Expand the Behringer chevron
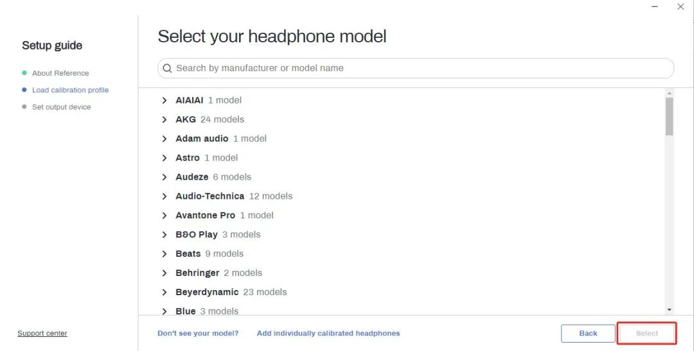This screenshot has height=351, width=694. tap(165, 273)
